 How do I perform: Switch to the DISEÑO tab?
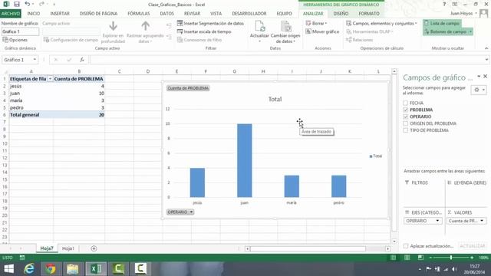(x=341, y=14)
